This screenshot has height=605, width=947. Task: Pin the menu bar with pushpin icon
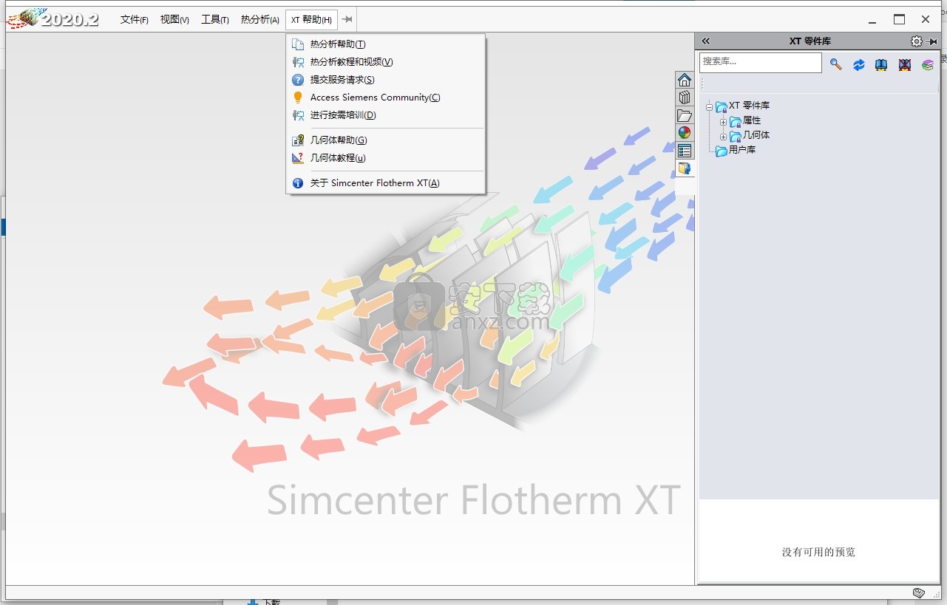pyautogui.click(x=347, y=20)
